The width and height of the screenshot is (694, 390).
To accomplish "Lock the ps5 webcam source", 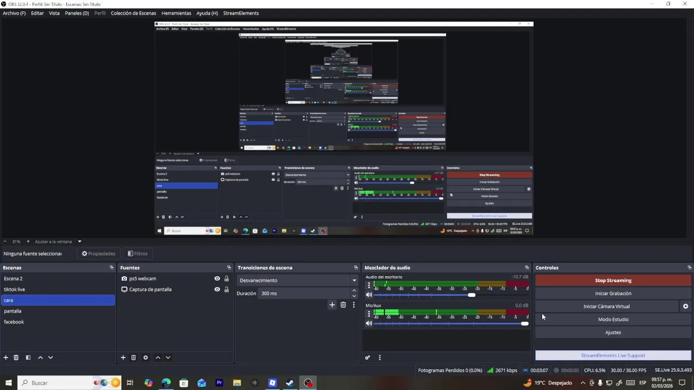I will point(227,278).
